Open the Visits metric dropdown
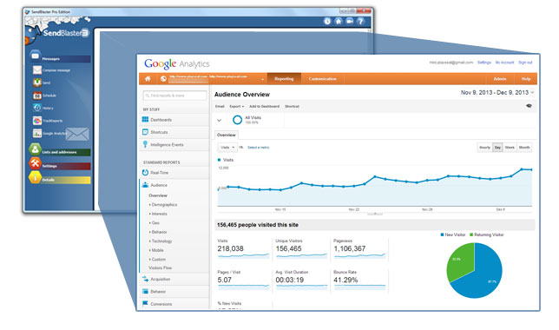Viewport: 559px width, 330px height. [x=227, y=148]
